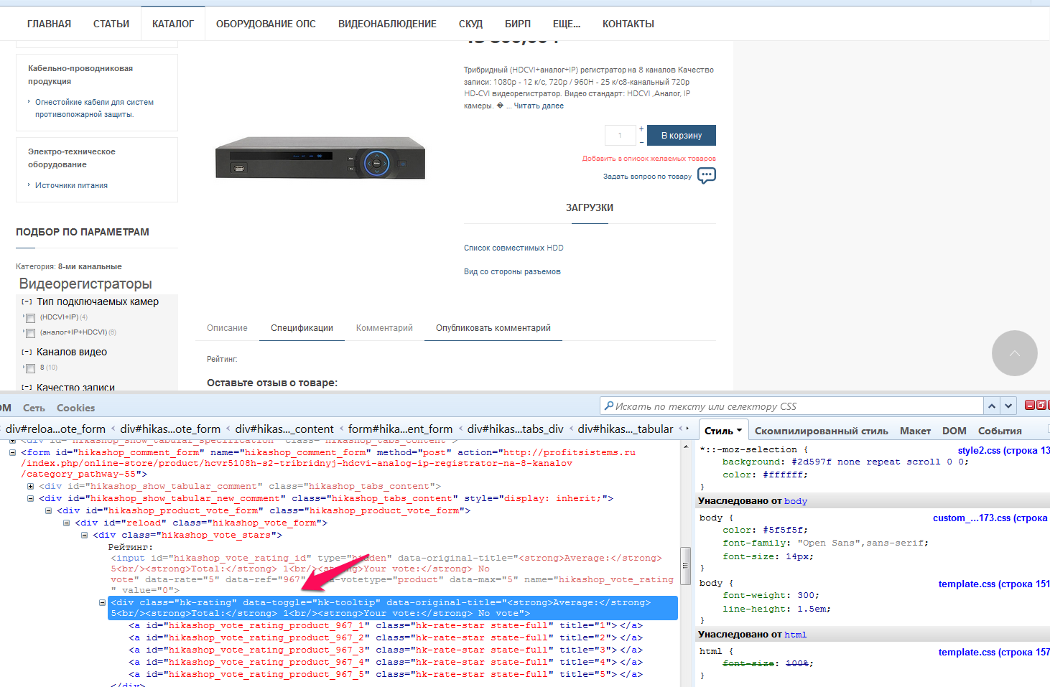Image resolution: width=1050 pixels, height=687 pixels.
Task: Focus the Firebug CSS selector search box
Action: (791, 406)
